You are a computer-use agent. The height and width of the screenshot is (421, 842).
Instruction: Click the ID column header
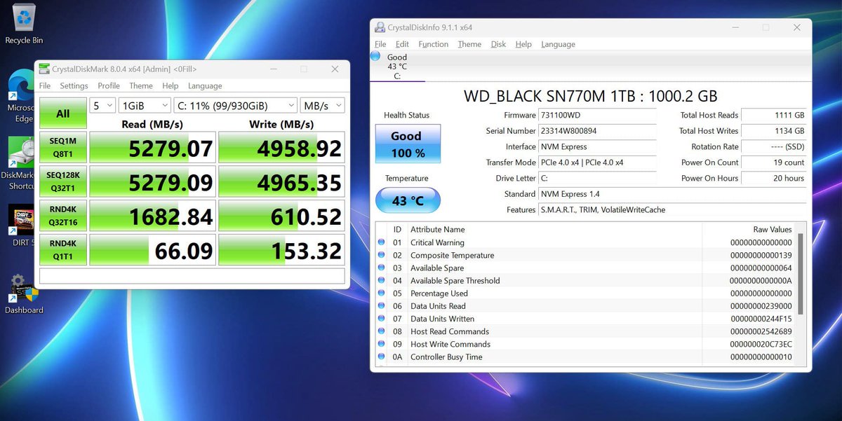click(x=397, y=229)
